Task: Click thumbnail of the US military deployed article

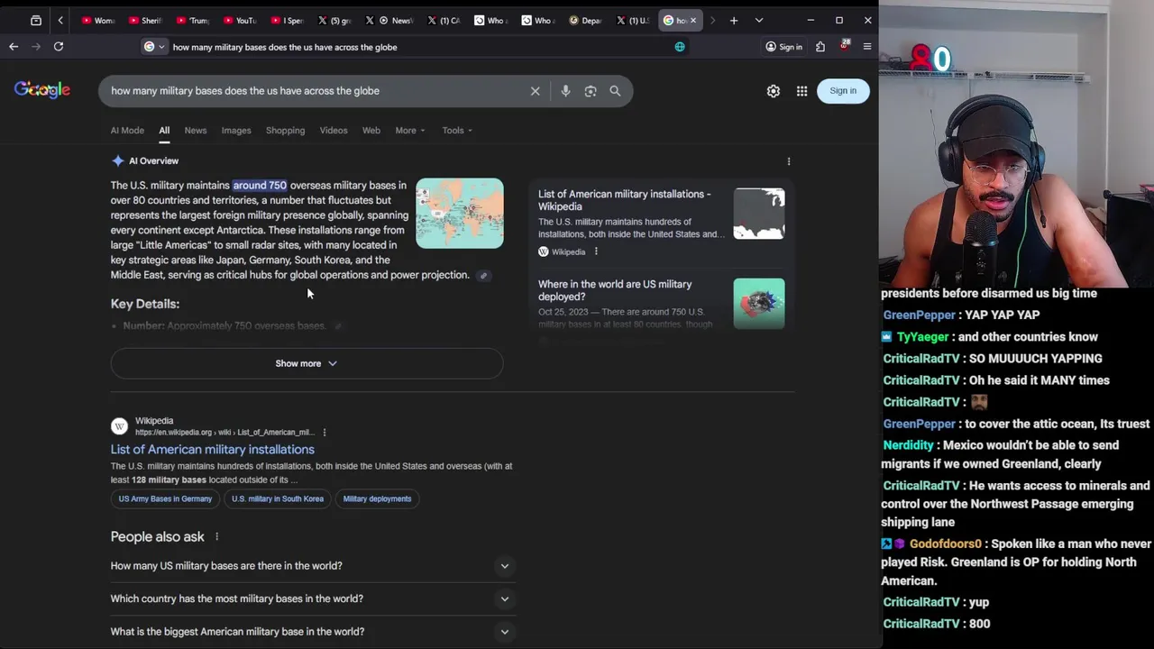Action: (759, 304)
